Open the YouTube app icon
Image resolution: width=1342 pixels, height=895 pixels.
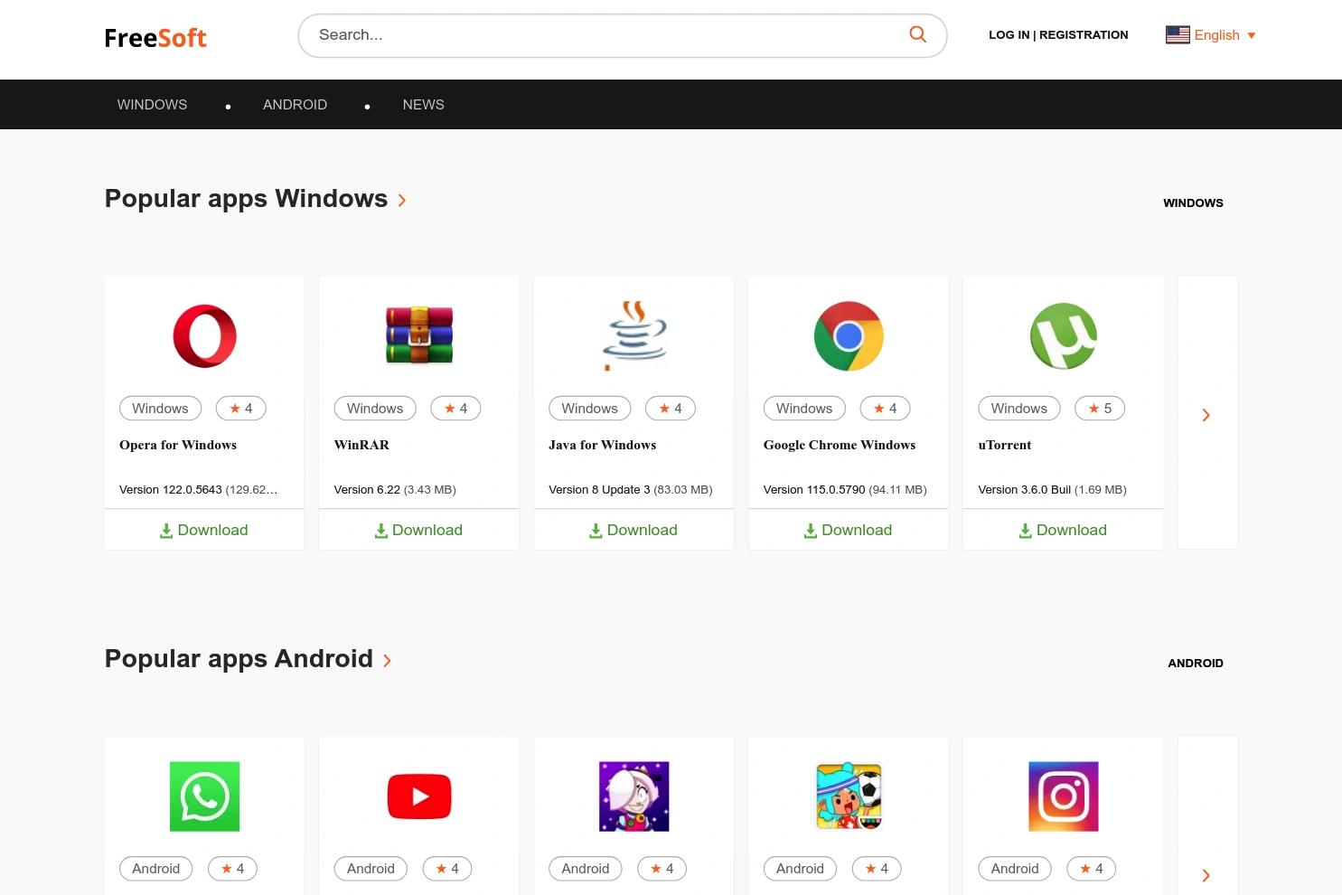coord(419,796)
